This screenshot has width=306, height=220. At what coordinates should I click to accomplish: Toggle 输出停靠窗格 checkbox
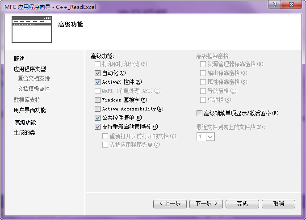coord(203,73)
